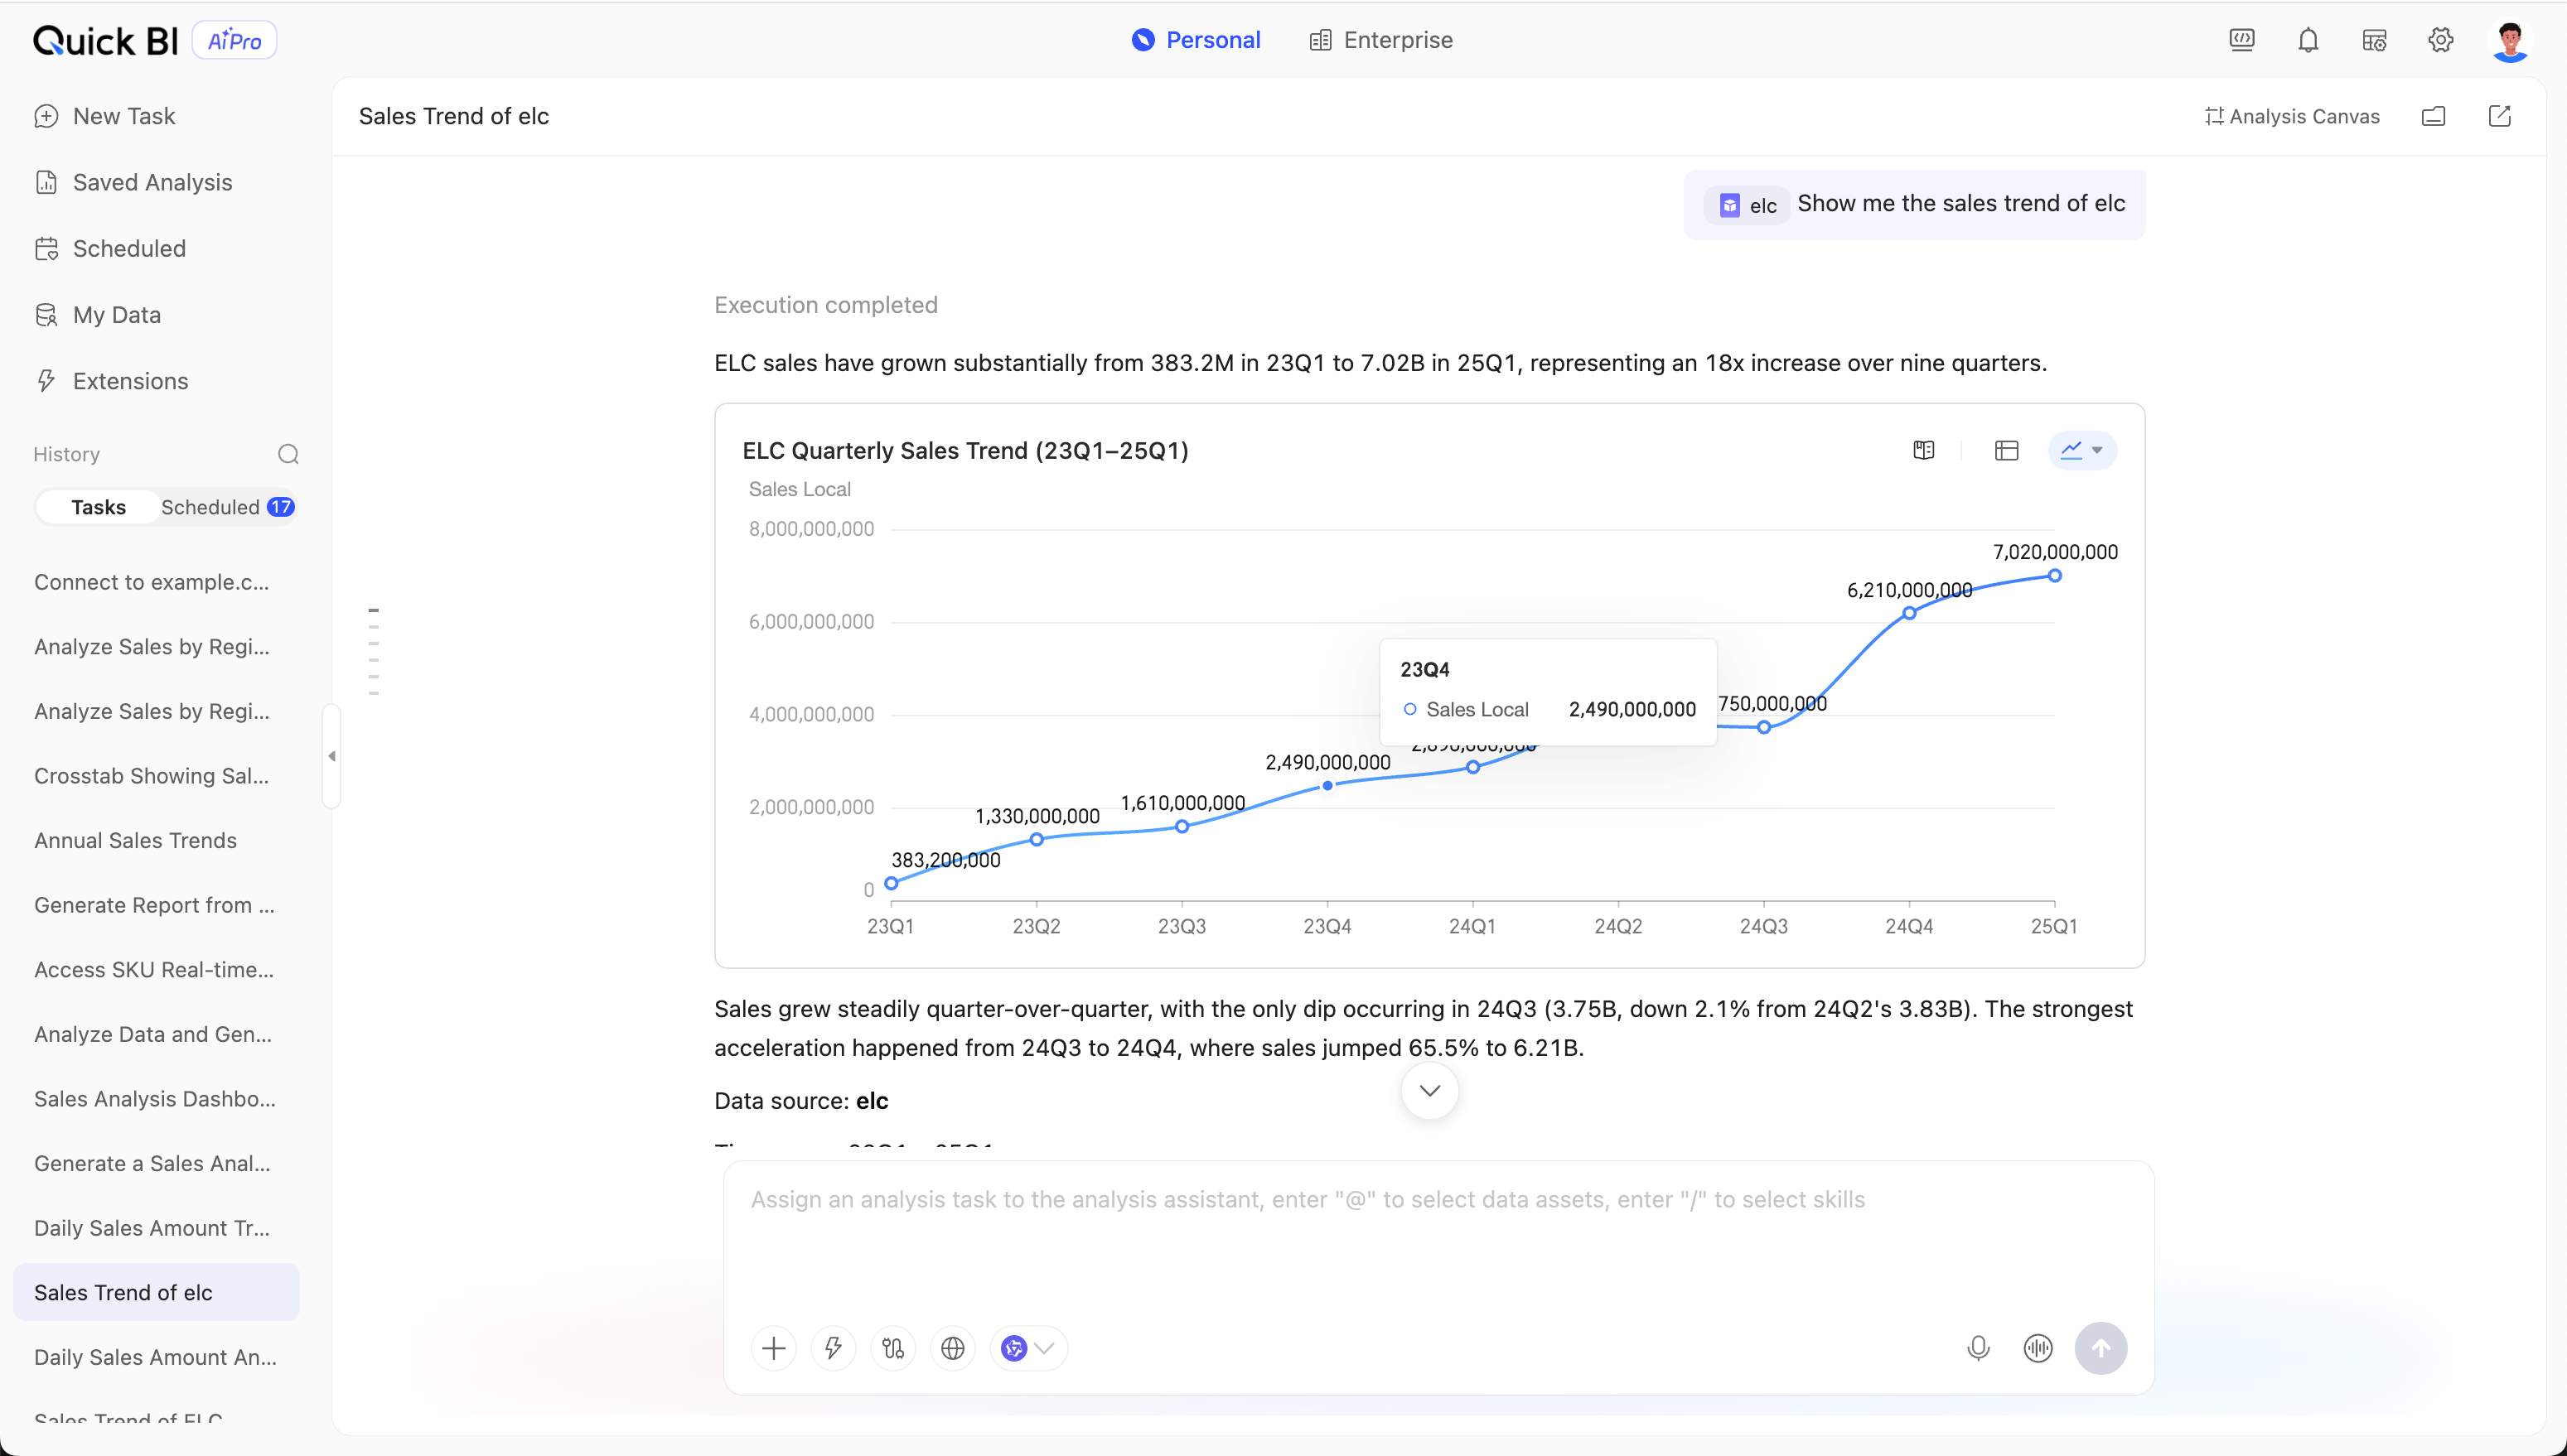
Task: Start microphone voice input
Action: 1978,1348
